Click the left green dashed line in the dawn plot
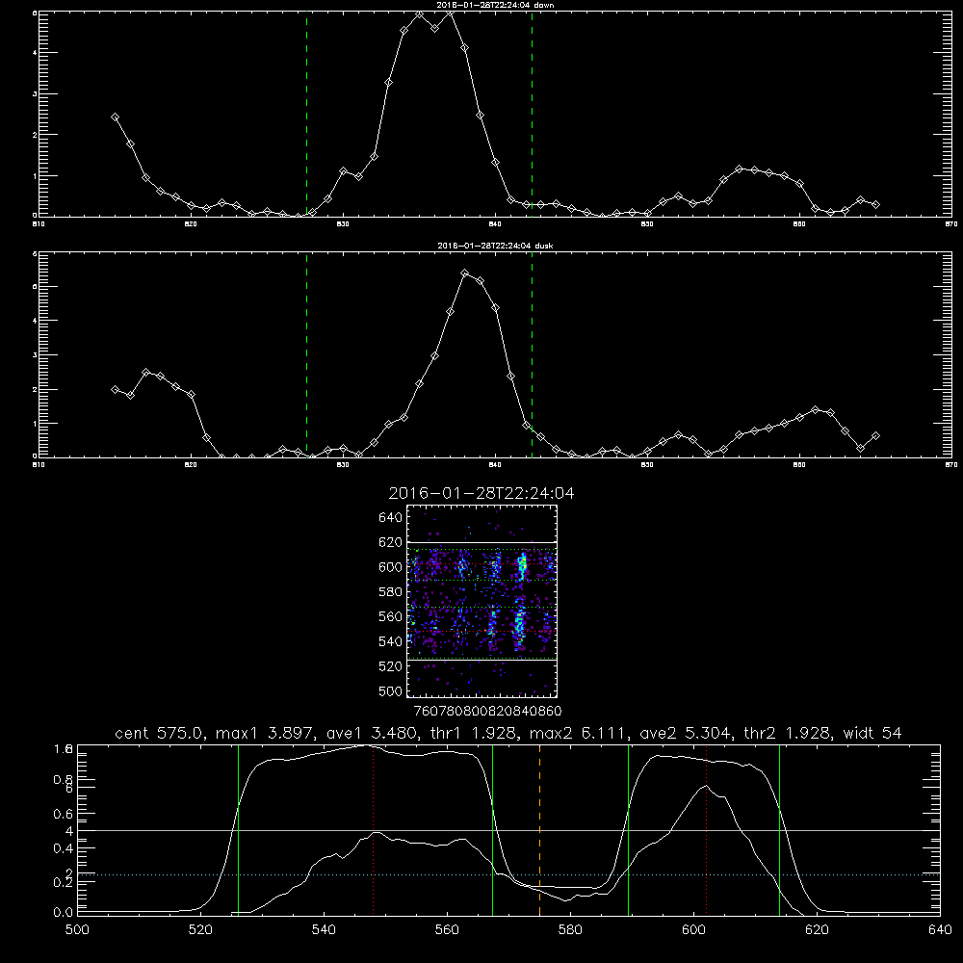The height and width of the screenshot is (963, 963). point(306,114)
